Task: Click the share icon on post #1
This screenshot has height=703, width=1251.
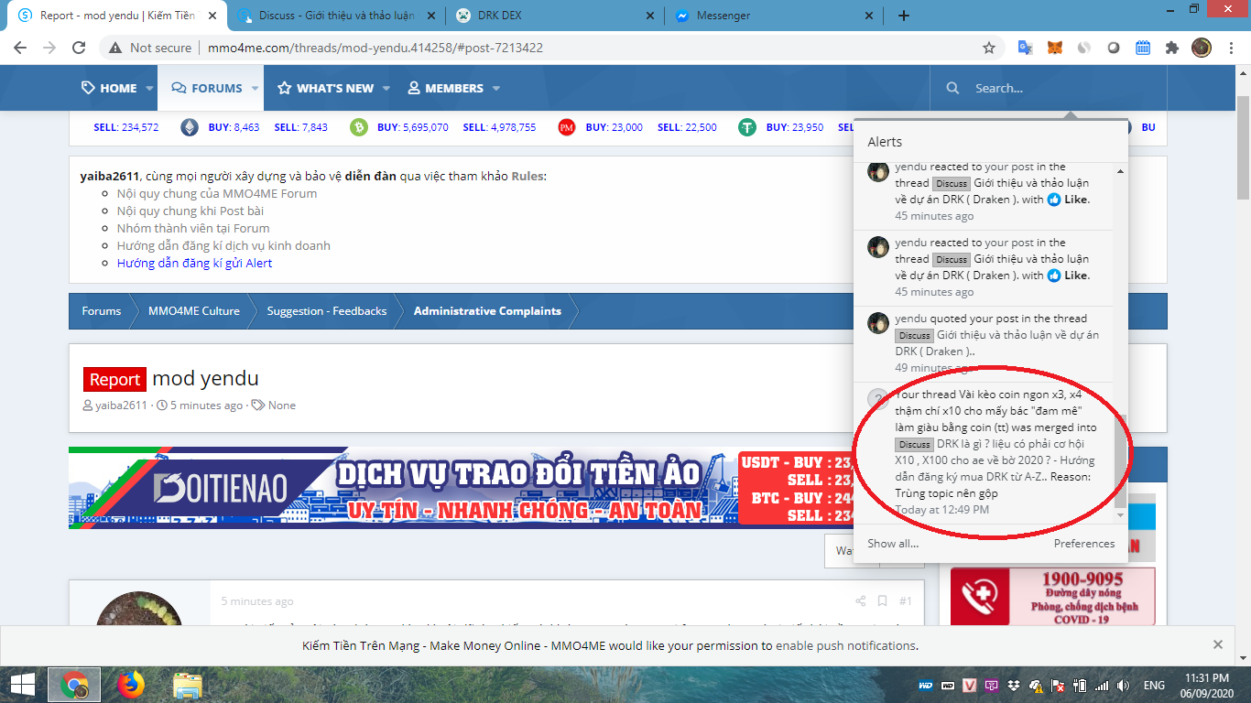Action: click(x=861, y=601)
